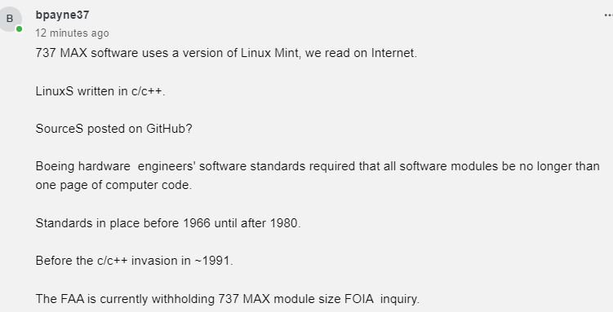Click the "LinuxS written in c/c++." line
The image size is (613, 312).
[x=100, y=91]
